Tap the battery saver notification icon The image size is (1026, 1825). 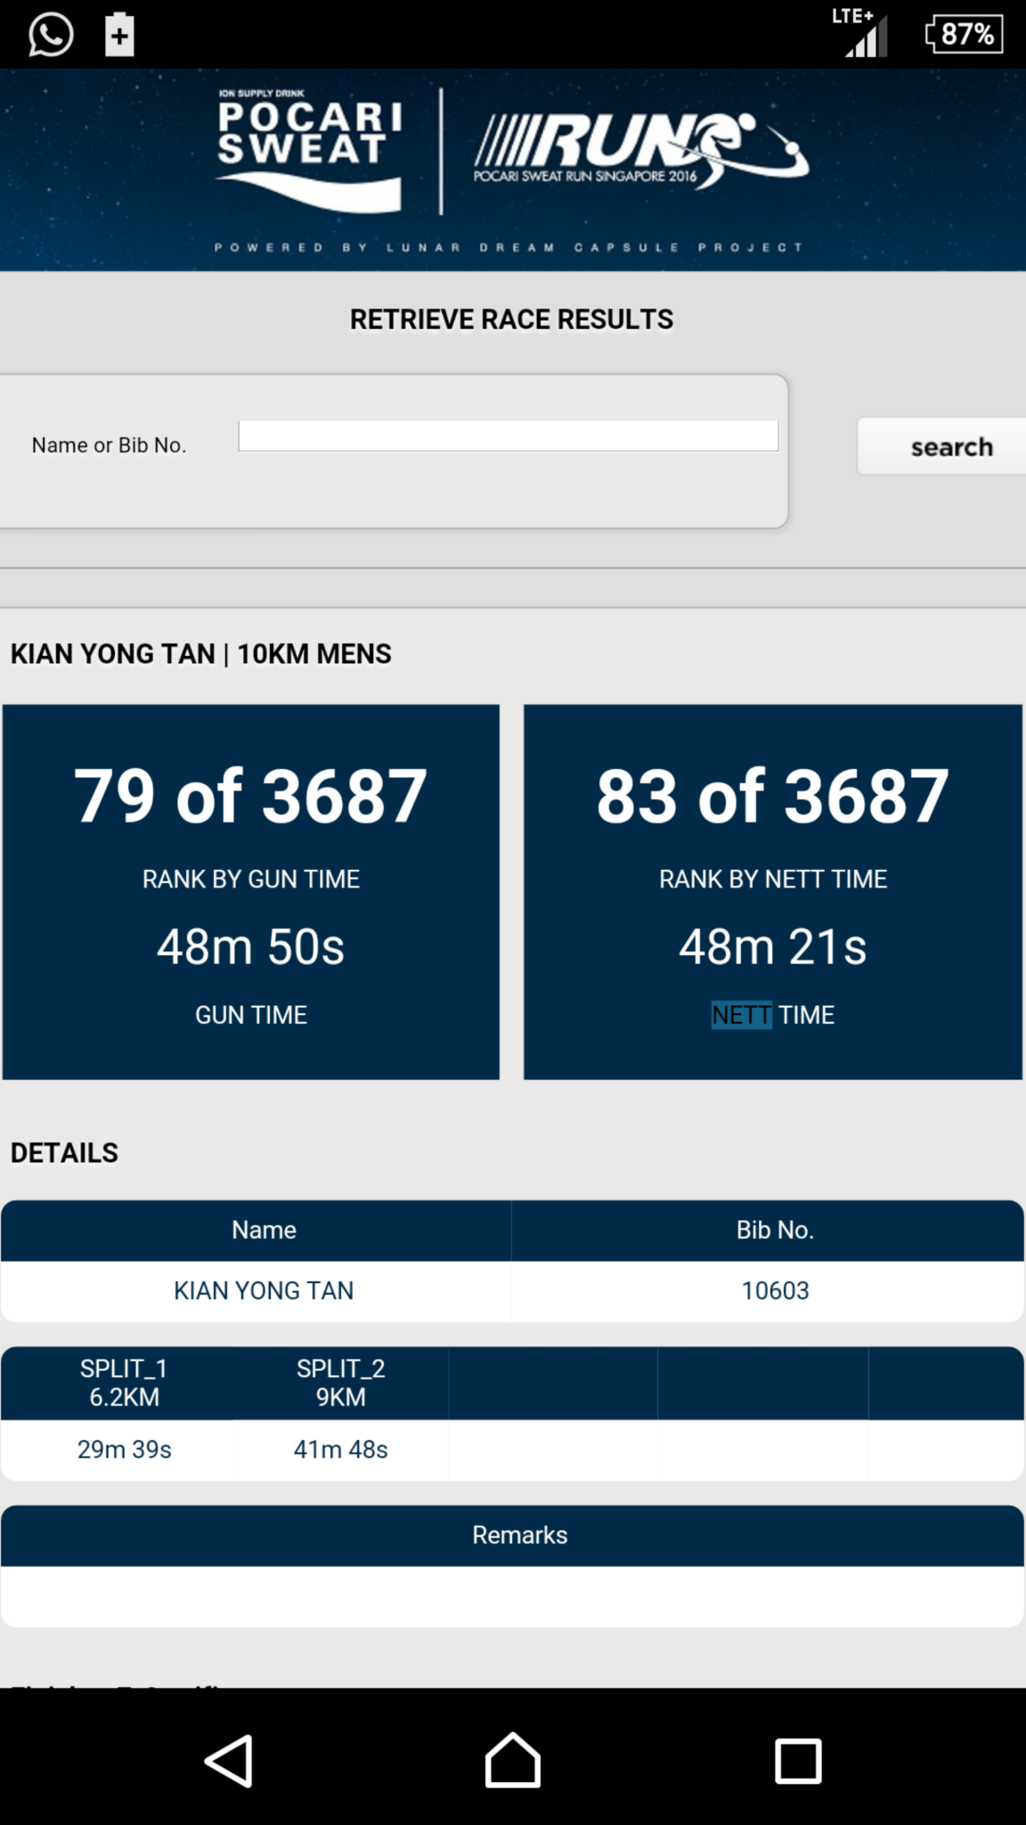pos(119,36)
